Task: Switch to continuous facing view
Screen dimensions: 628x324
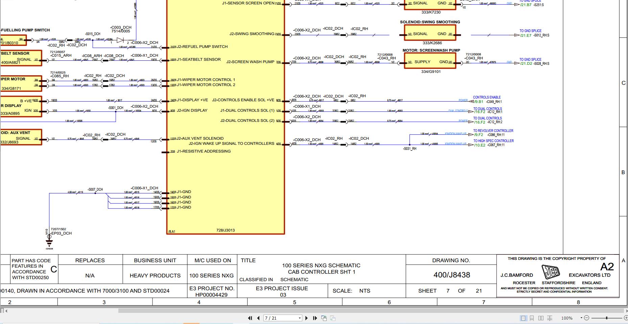Action: (550, 318)
